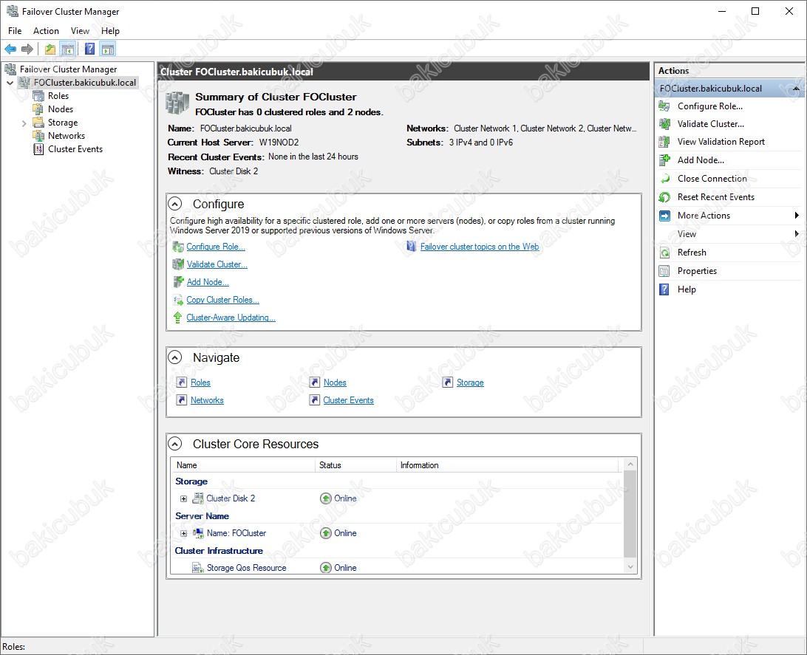Viewport: 807px width, 655px height.
Task: Collapse the FOCluster.bakicubuk.local Actions header
Action: click(x=796, y=89)
